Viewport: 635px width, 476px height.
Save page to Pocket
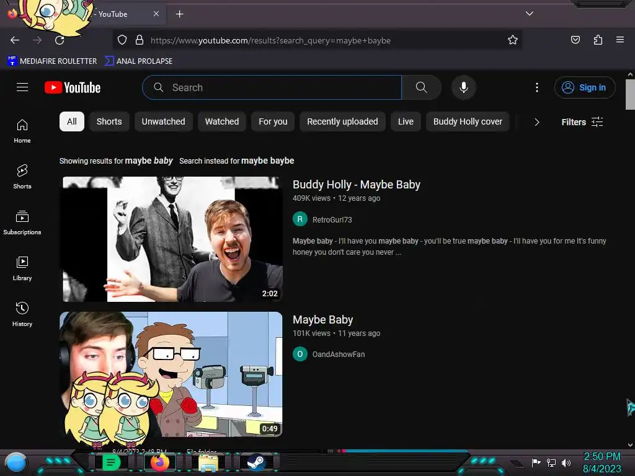[575, 40]
